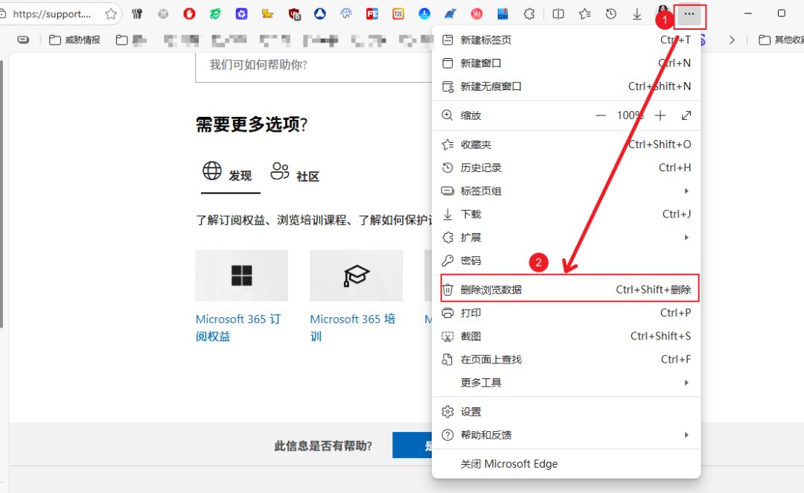
Task: Click the address bar URL
Action: (52, 14)
